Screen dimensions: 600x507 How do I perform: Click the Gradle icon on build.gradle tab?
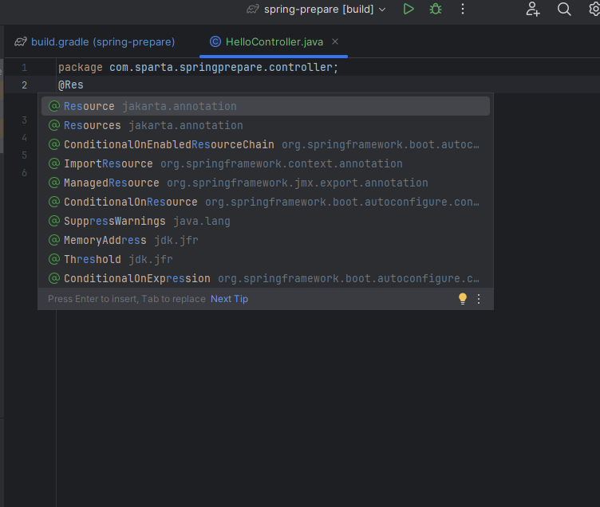(x=21, y=41)
